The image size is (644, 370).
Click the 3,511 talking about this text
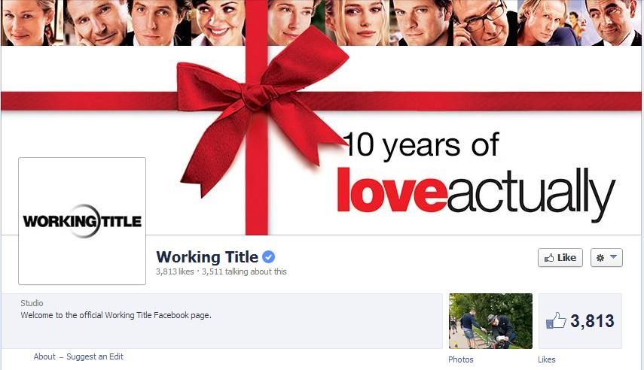[x=244, y=271]
